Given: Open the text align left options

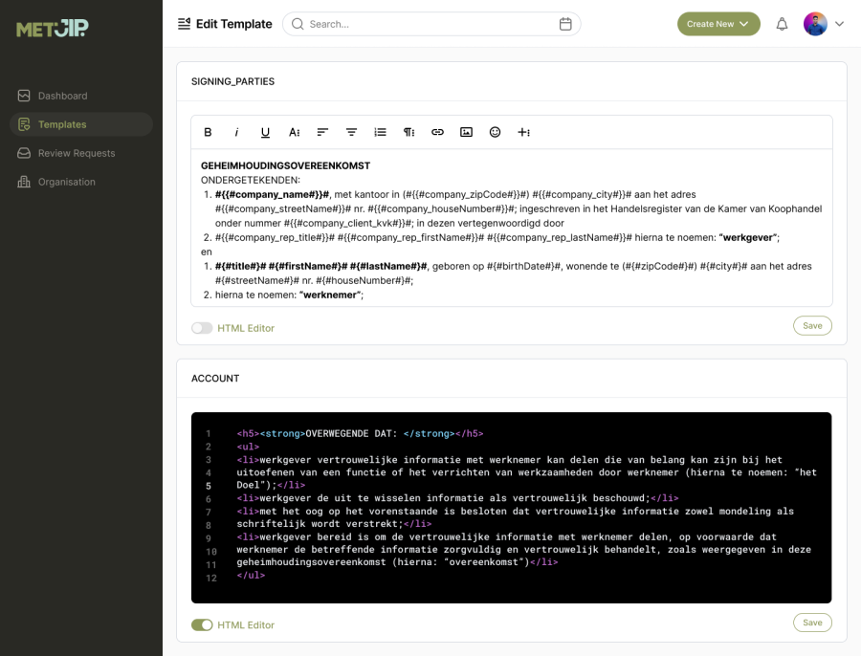Looking at the screenshot, I should 323,132.
